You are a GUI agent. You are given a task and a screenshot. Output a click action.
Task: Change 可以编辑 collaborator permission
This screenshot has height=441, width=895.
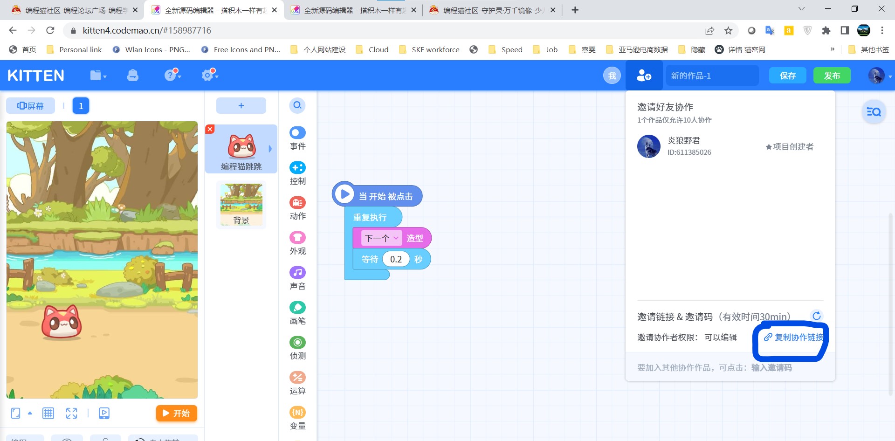pyautogui.click(x=720, y=337)
